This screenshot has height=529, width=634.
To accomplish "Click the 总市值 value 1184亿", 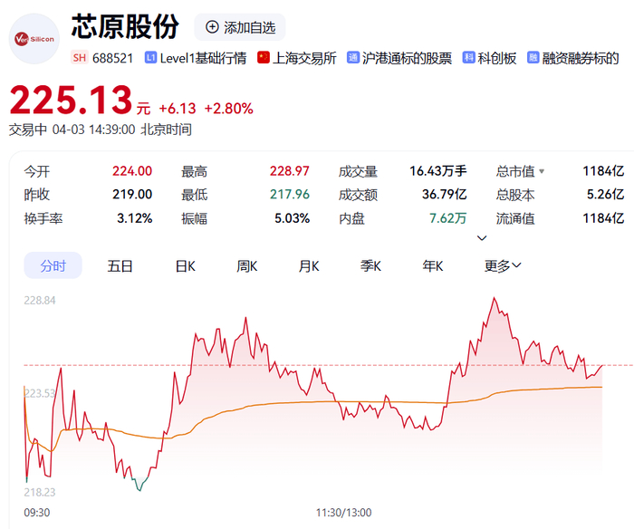I will 603,171.
